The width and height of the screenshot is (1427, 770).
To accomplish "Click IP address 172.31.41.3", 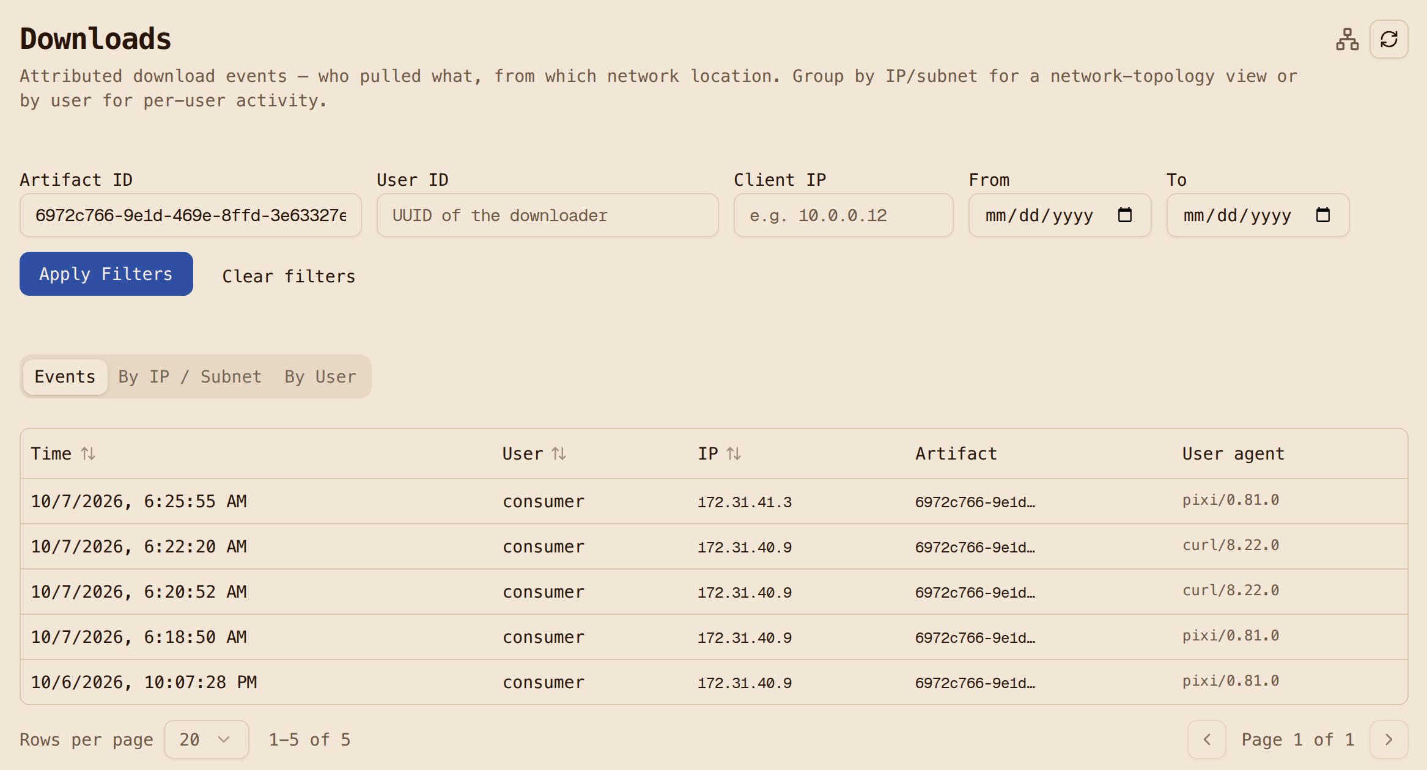I will point(745,502).
